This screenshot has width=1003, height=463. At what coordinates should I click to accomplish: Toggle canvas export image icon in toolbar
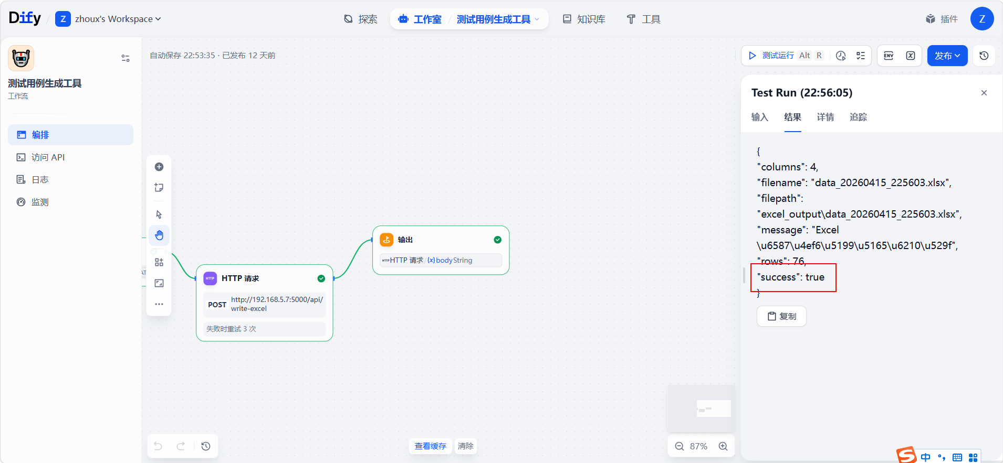coord(159,283)
